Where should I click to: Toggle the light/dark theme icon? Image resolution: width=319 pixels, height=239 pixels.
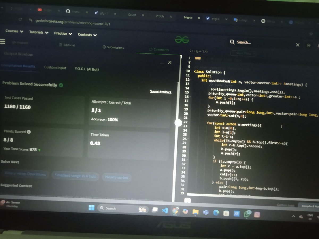(309, 45)
